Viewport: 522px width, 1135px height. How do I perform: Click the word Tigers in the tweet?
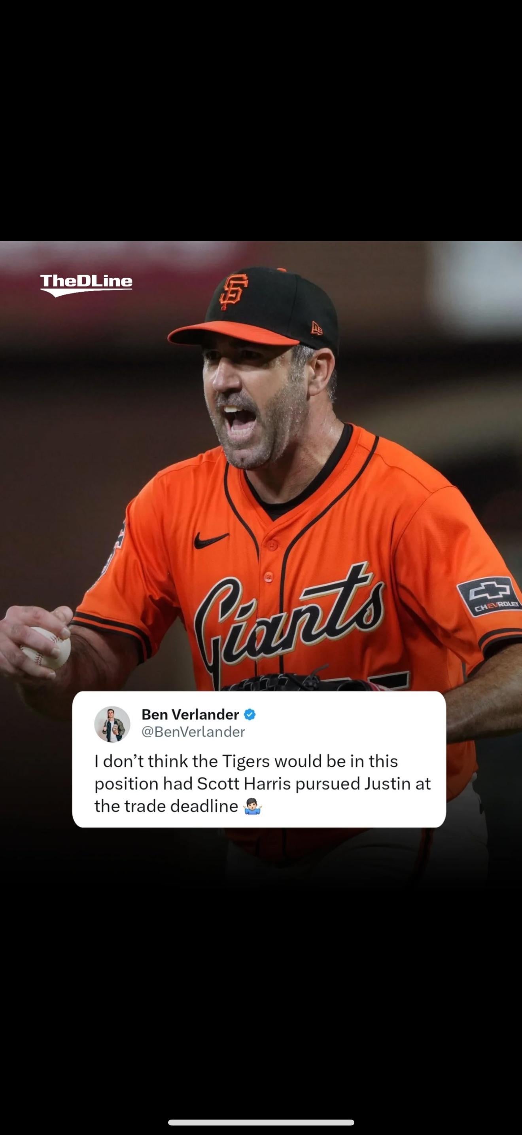click(x=246, y=761)
